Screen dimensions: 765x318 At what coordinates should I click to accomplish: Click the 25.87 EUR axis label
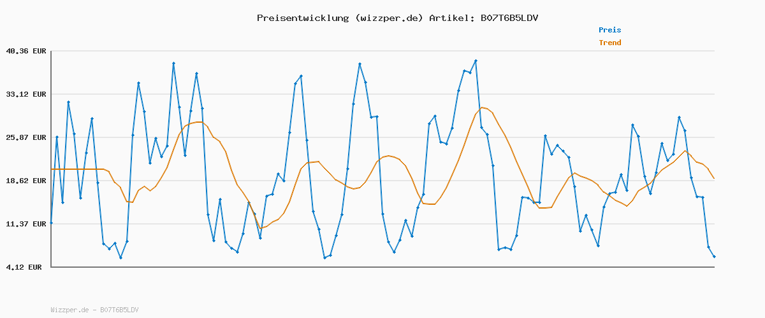pyautogui.click(x=25, y=137)
